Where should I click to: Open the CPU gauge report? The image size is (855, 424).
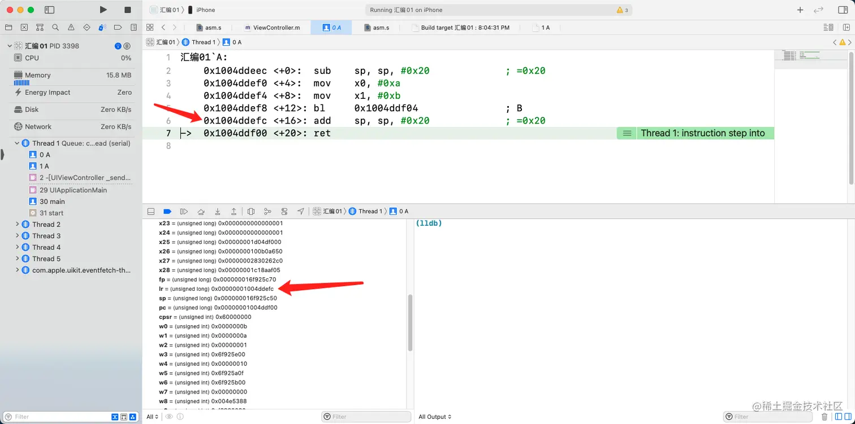(71, 58)
